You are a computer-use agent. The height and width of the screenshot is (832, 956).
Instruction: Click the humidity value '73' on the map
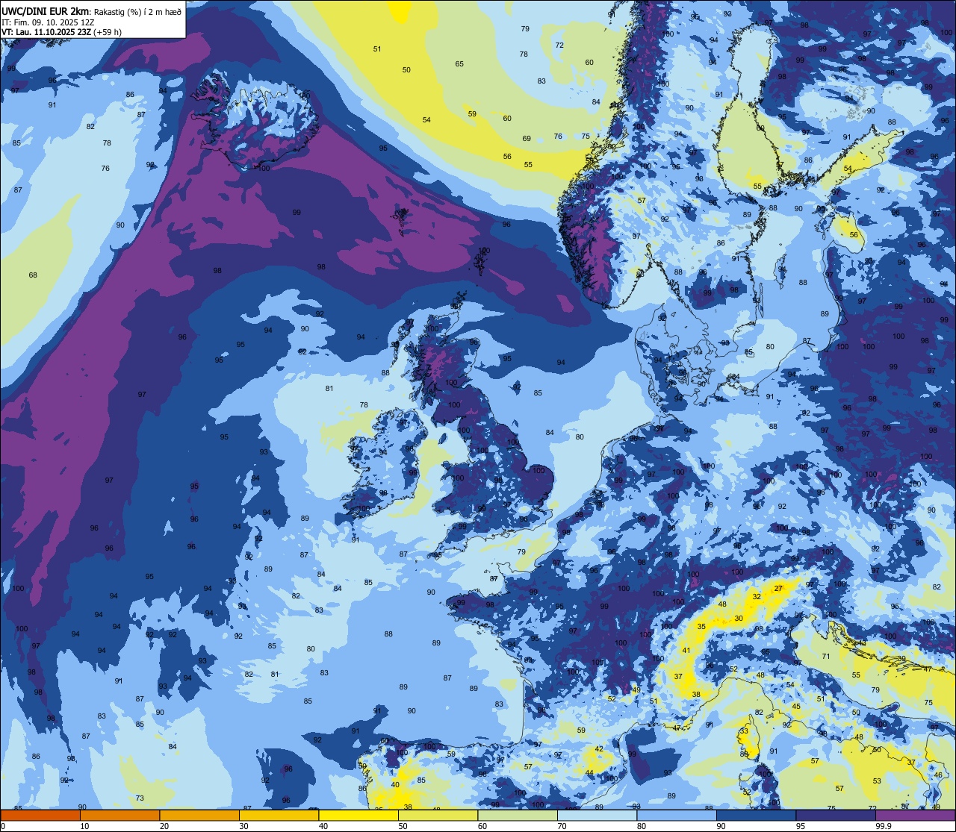[140, 798]
